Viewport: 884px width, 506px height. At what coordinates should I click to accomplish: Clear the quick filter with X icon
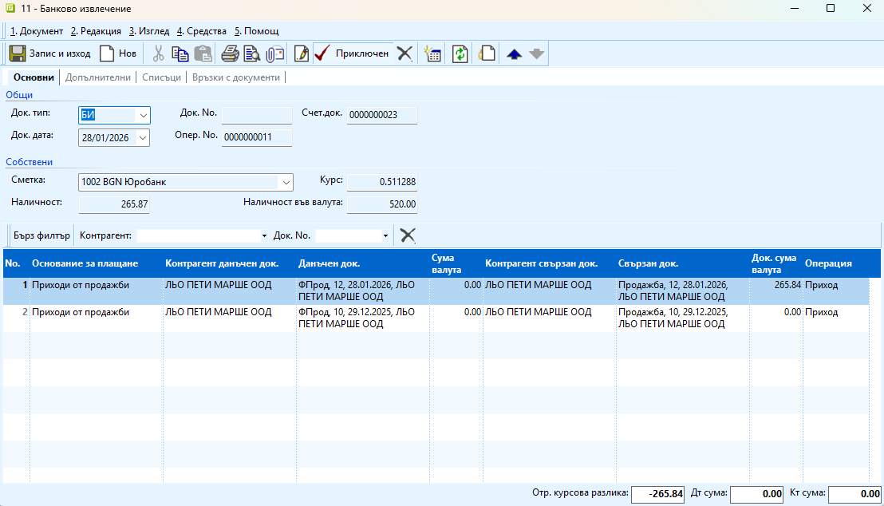[408, 235]
